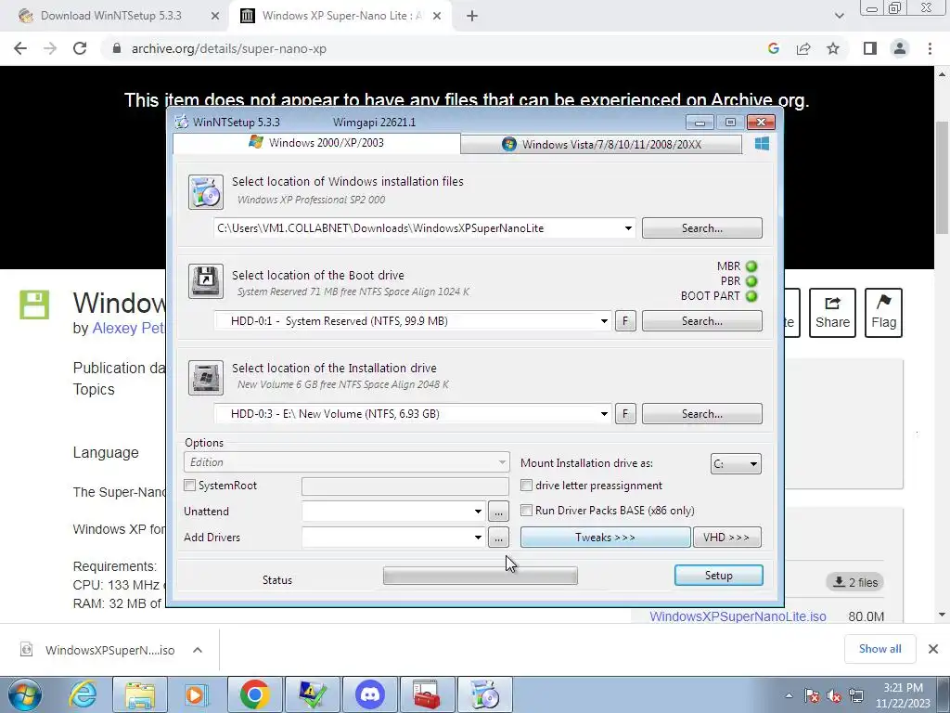
Task: Switch to Chrome in taskbar
Action: 255,694
